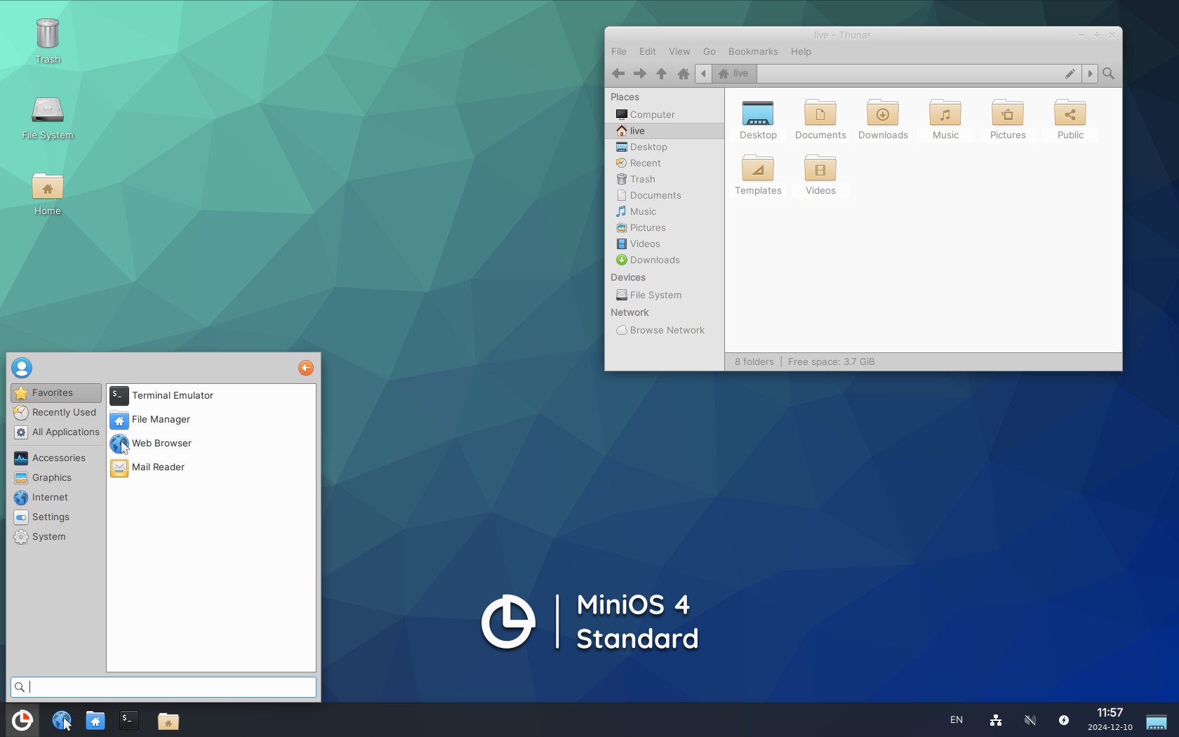Open web browser from taskbar
Screen dimensions: 1179x737
62,720
